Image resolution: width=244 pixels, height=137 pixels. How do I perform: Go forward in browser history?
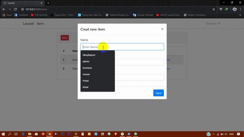point(10,9)
